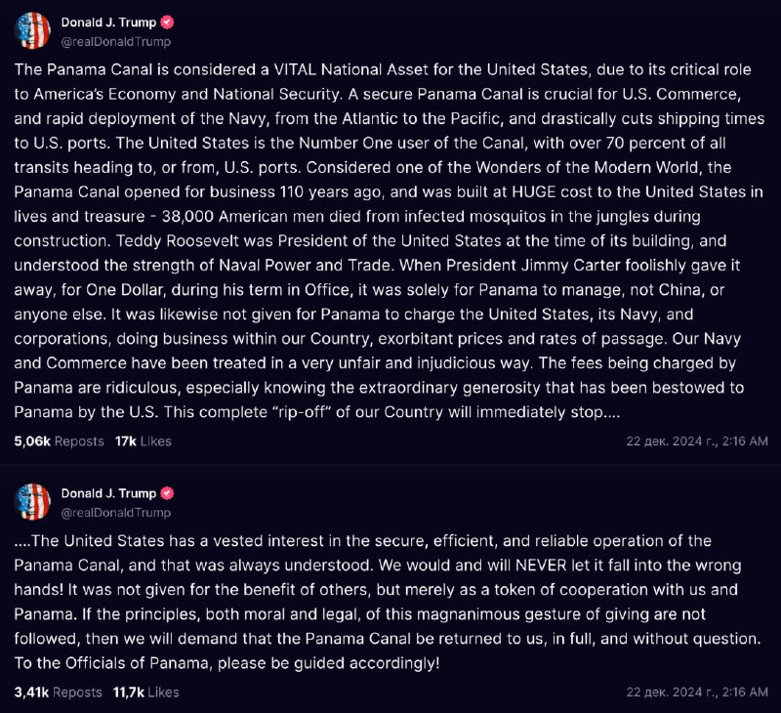Click the 3,41k repost count number

(31, 692)
